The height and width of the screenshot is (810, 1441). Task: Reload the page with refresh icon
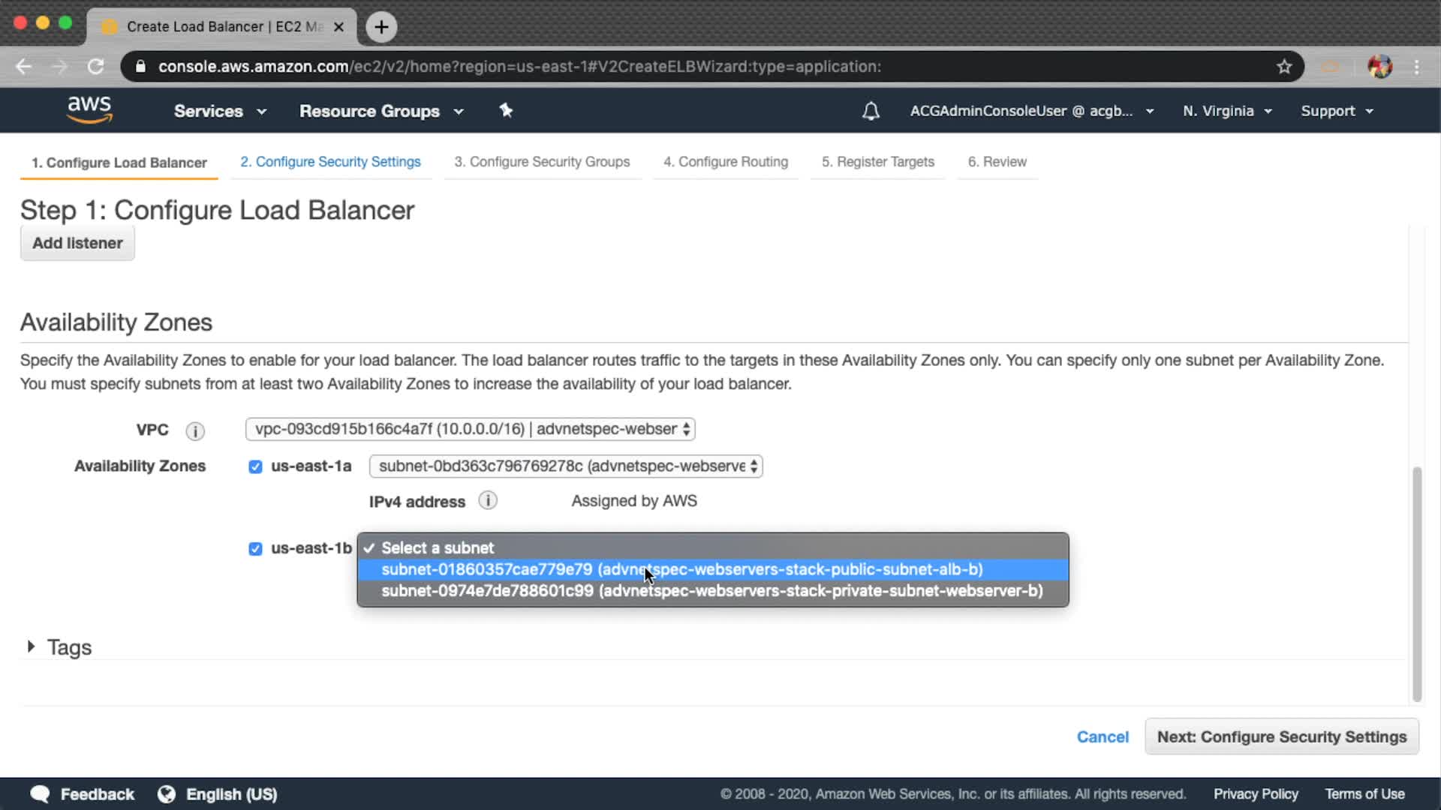[95, 67]
